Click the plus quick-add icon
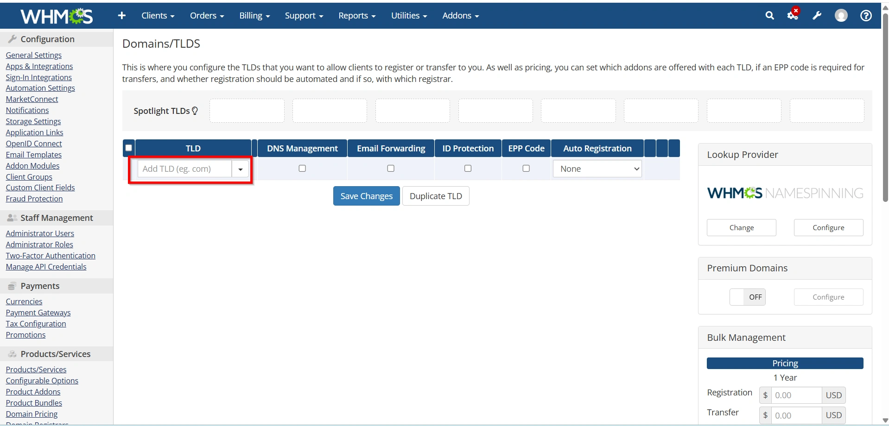Screen dimensions: 889x426 pyautogui.click(x=122, y=16)
